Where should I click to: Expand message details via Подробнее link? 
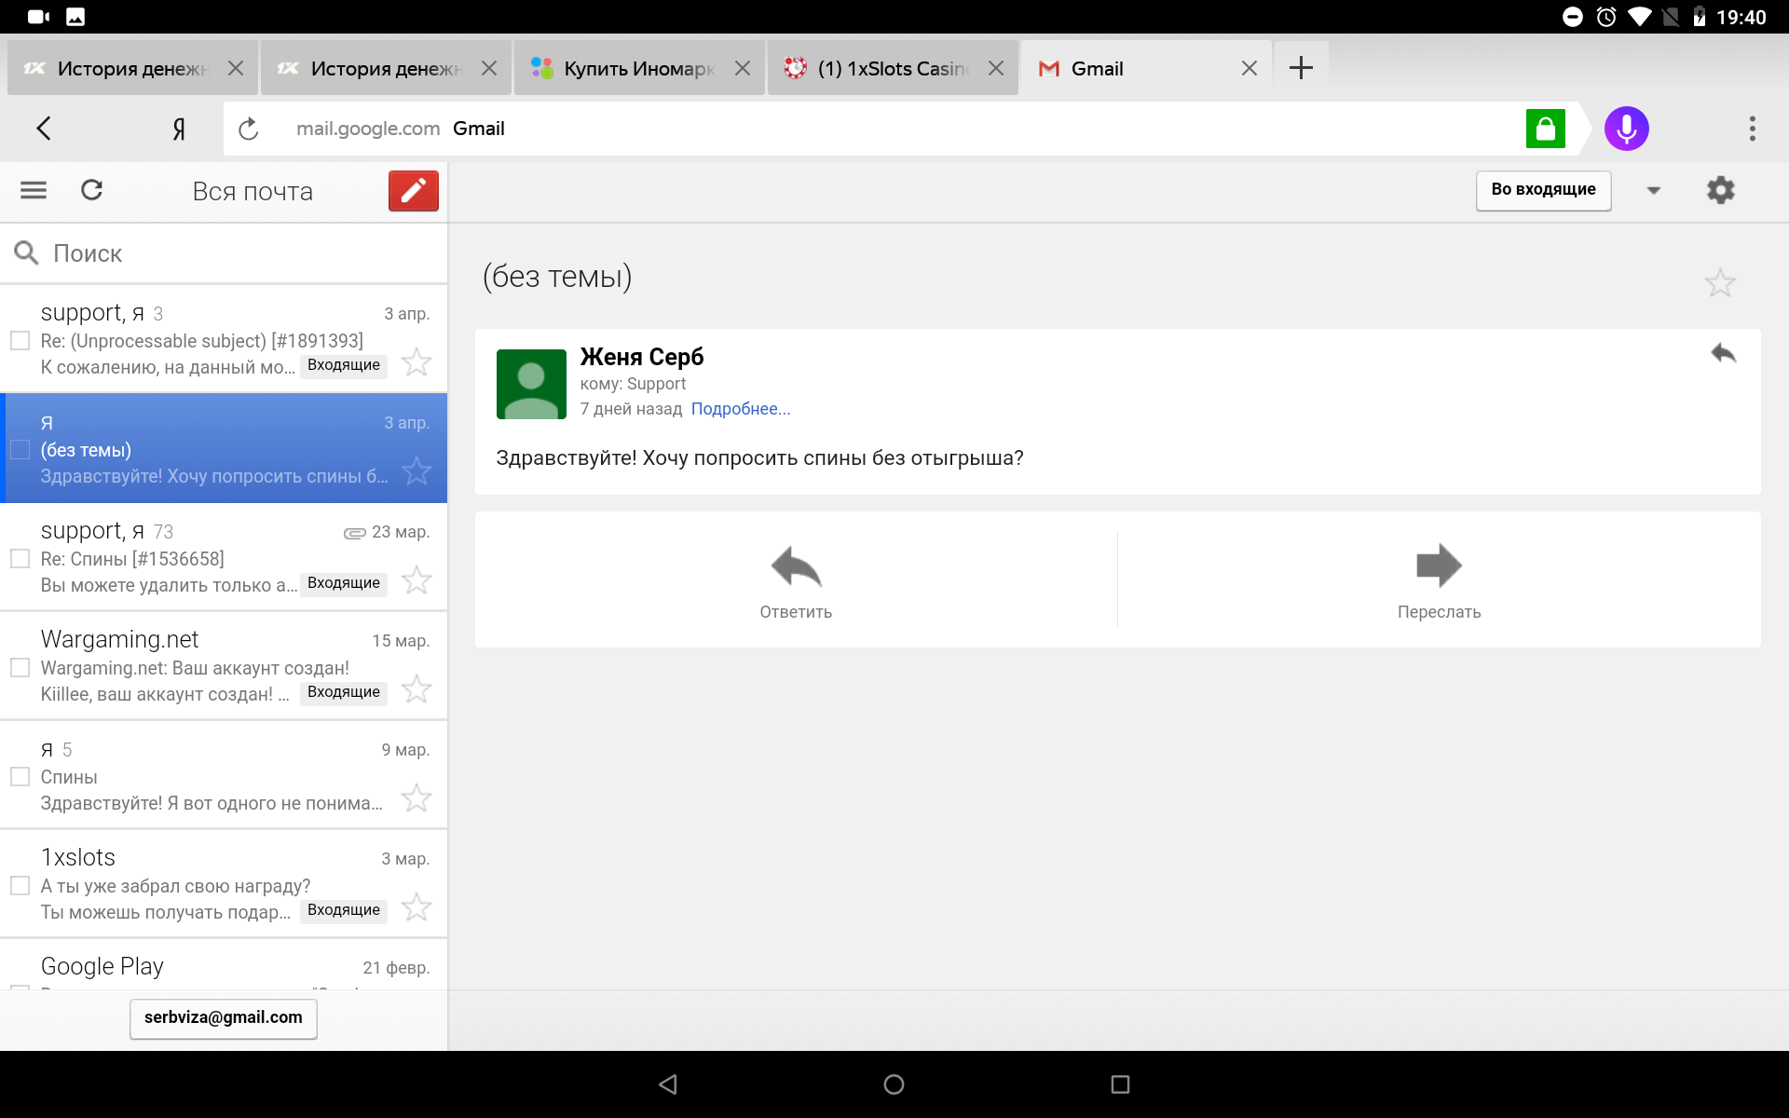(x=740, y=409)
